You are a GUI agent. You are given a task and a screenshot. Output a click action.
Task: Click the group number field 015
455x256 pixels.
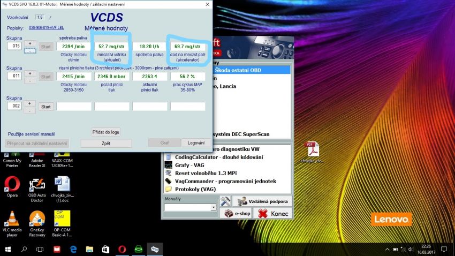tap(14, 46)
